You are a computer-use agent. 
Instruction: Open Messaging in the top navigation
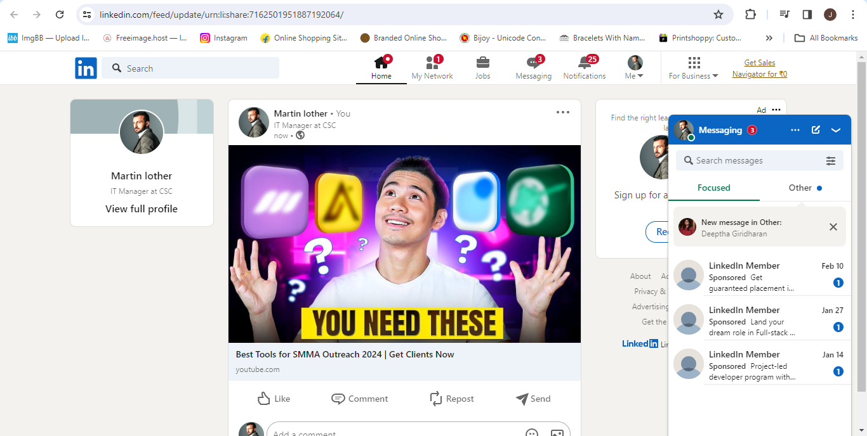pyautogui.click(x=533, y=68)
